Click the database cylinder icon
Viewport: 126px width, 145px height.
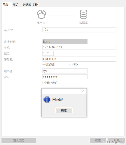83,14
